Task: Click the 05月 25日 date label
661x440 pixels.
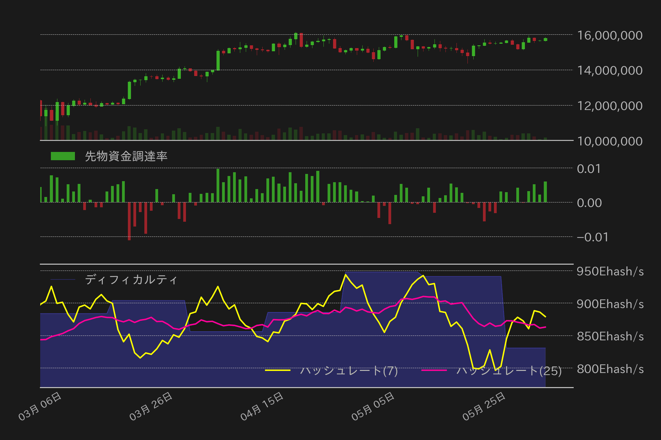Action: pyautogui.click(x=484, y=406)
